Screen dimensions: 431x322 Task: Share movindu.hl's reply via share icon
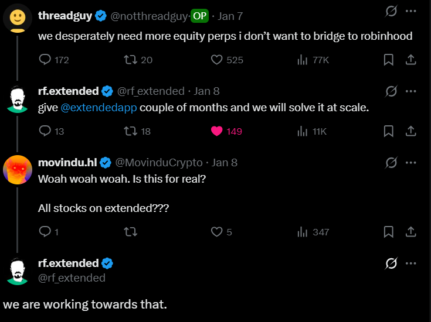coord(410,232)
